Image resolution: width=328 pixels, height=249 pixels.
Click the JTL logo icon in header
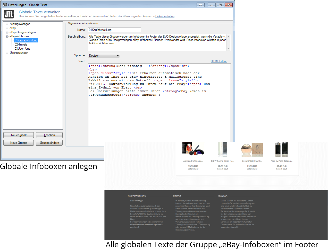[x=9, y=14]
